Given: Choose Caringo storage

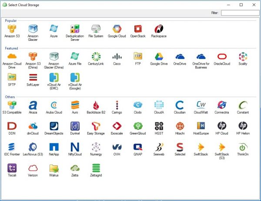Looking at the screenshot, I should coord(117,105).
